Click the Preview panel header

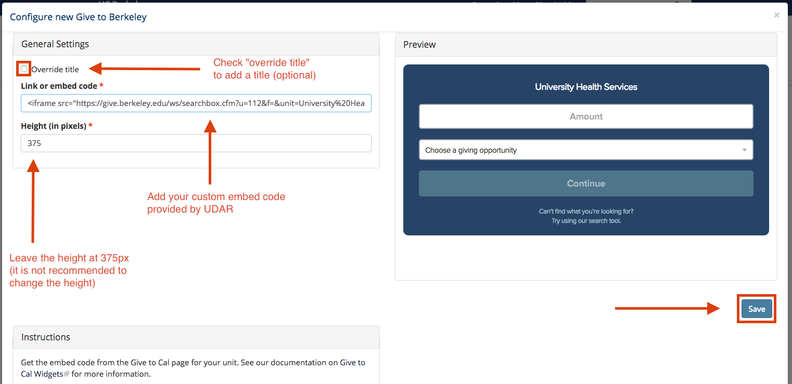coord(586,44)
